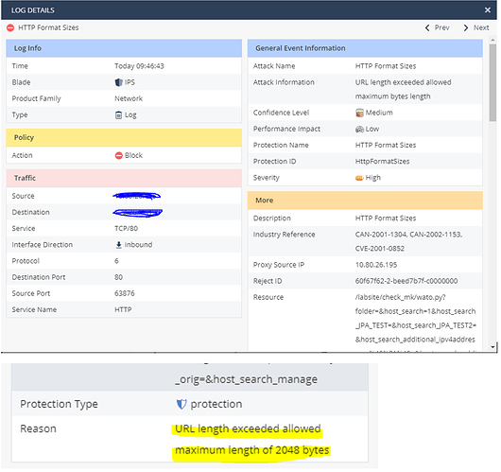Collapse the Policy section header
The height and width of the screenshot is (472, 501).
click(x=124, y=138)
